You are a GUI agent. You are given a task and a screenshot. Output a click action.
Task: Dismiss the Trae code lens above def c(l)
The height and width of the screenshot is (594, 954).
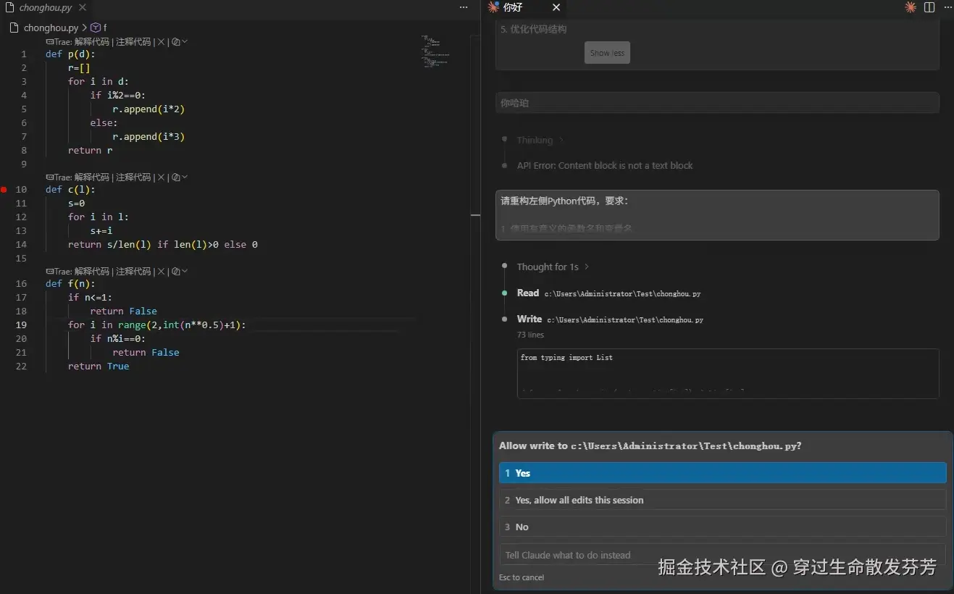point(162,177)
